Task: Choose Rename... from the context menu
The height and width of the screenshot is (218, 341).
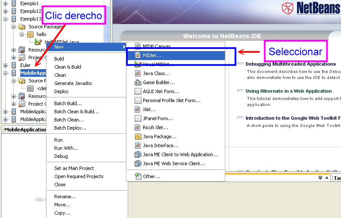Action: tap(86, 197)
